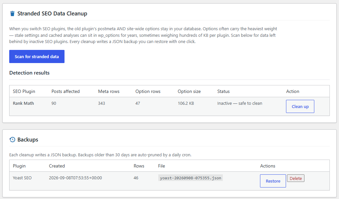
Task: Clean up Rank Math stranded data
Action: [x=300, y=106]
